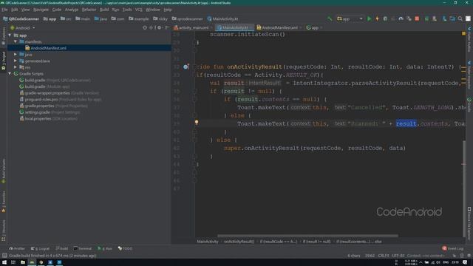
Task: Click the Task View taskbar icon
Action: [13, 262]
